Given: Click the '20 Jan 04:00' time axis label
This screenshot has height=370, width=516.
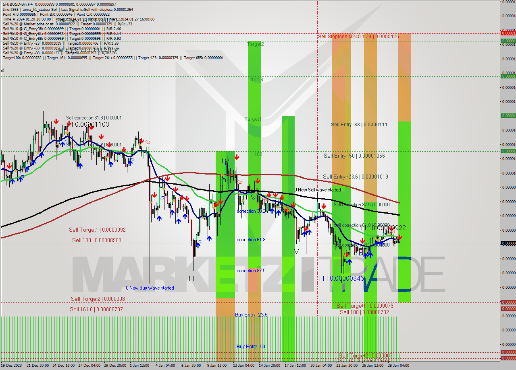Looking at the screenshot, I should (321, 366).
